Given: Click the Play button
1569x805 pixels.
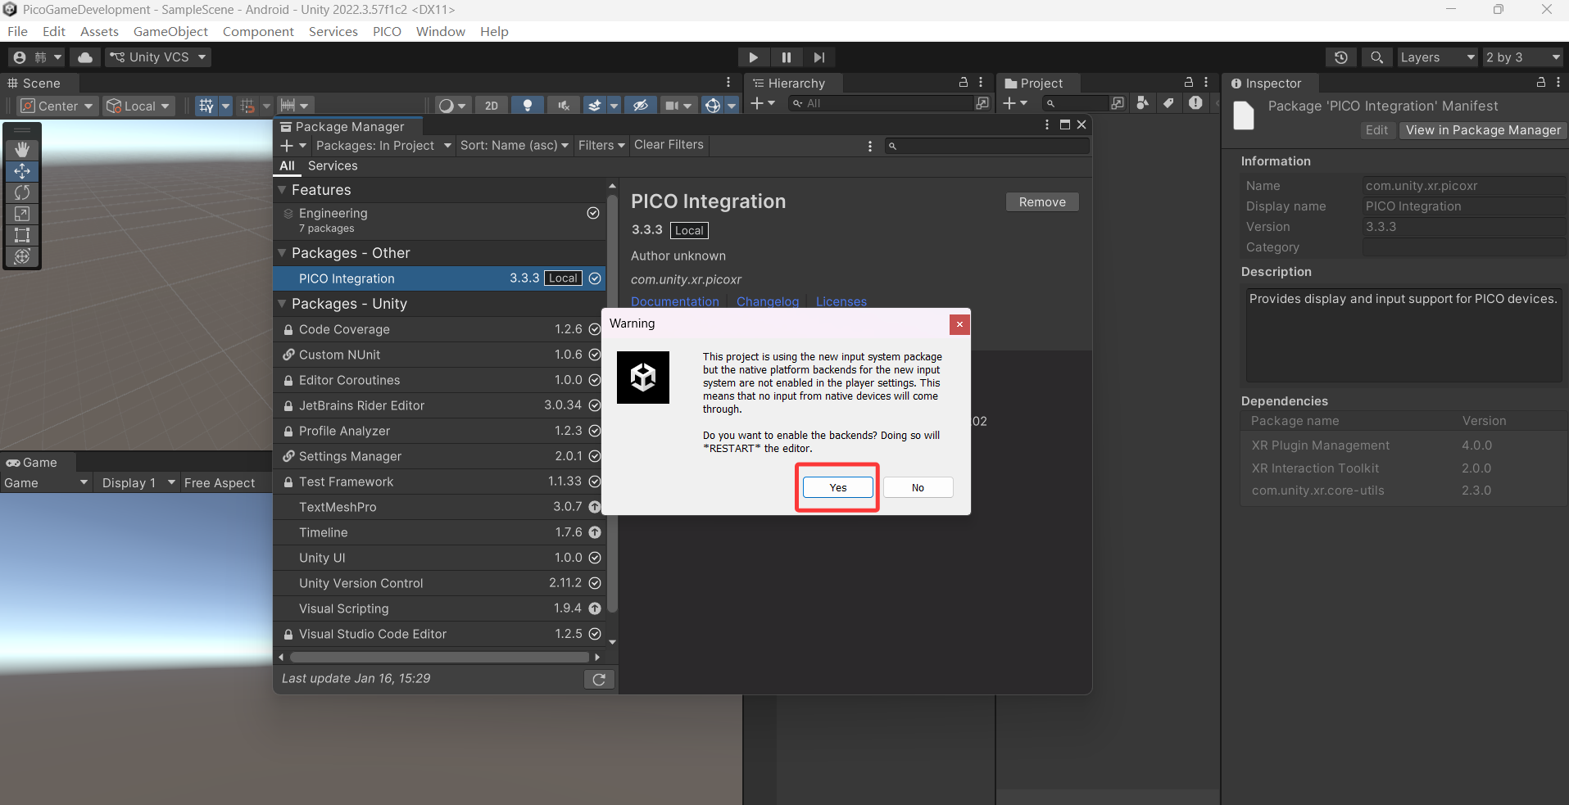Looking at the screenshot, I should click(x=753, y=57).
